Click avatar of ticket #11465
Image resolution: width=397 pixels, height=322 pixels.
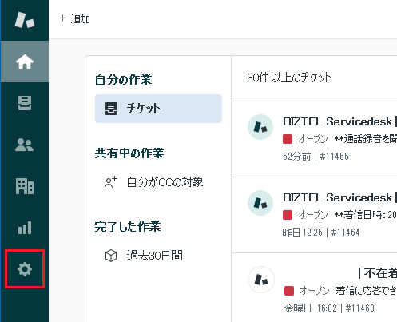(260, 127)
